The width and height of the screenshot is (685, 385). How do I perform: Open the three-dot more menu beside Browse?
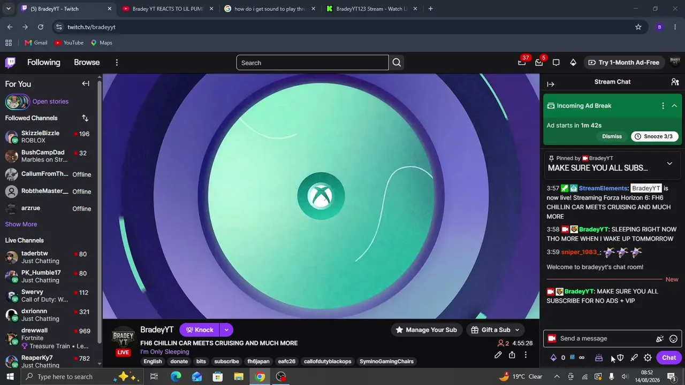click(117, 63)
